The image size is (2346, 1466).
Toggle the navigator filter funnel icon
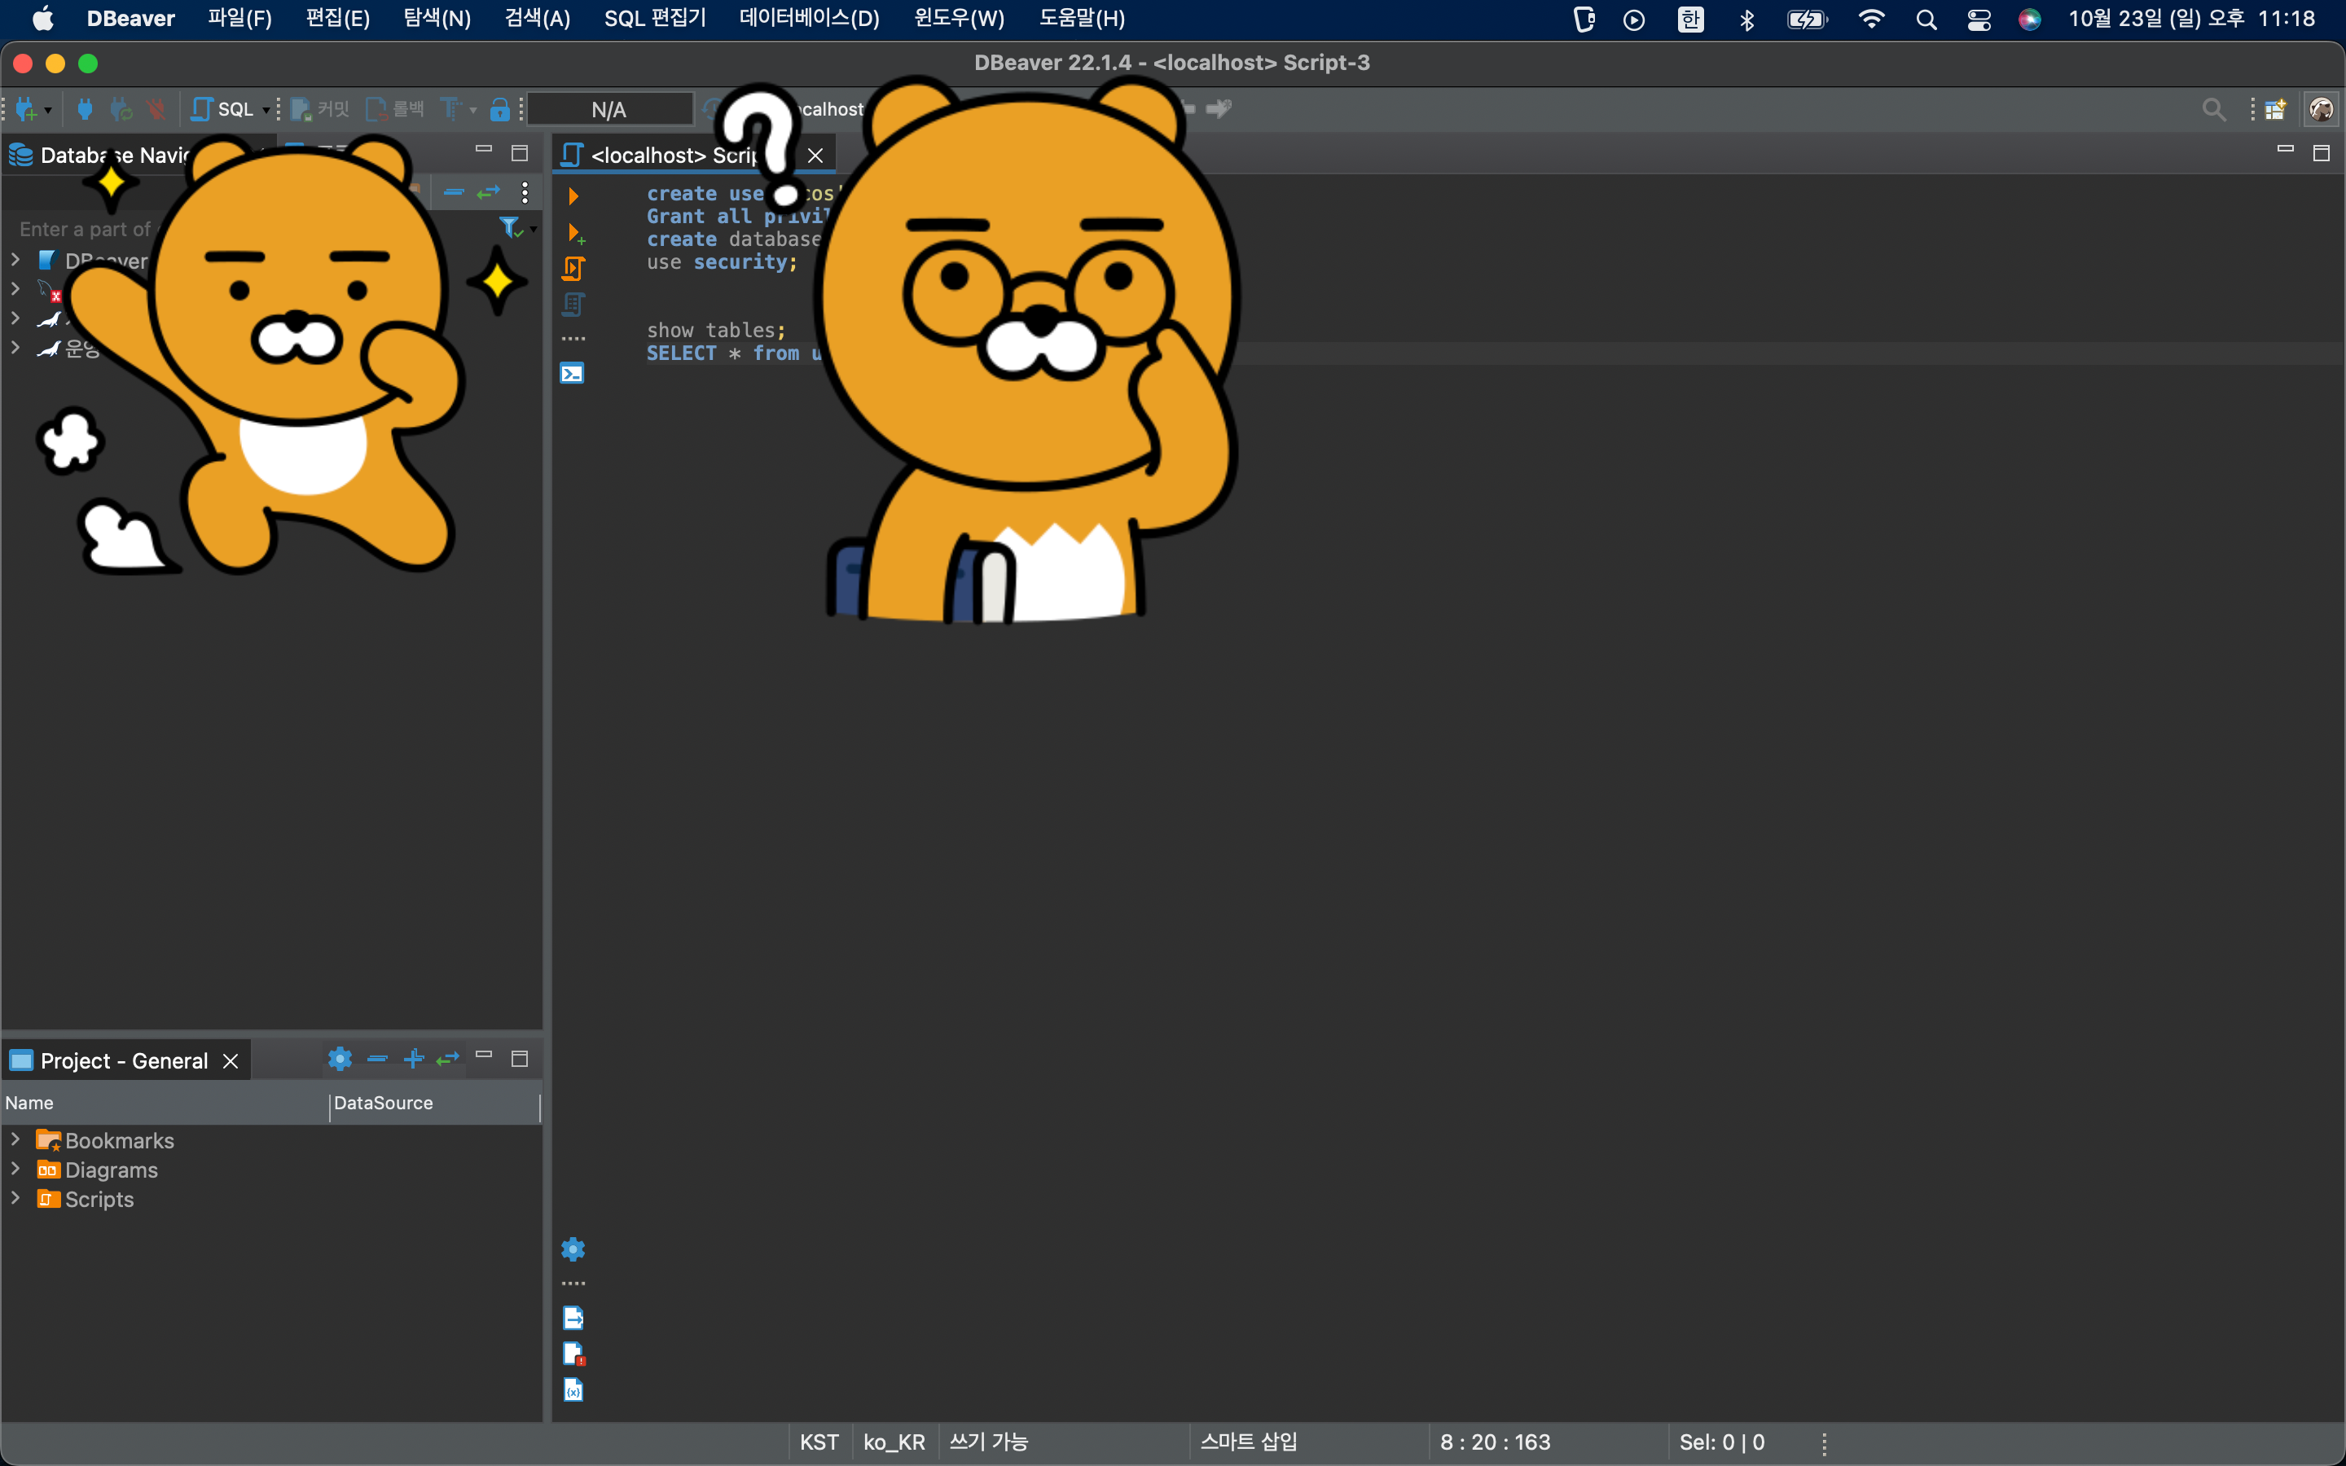[x=510, y=228]
